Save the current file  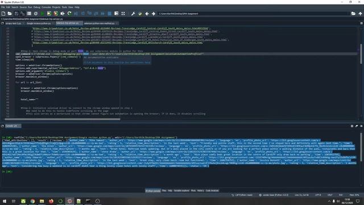[16, 14]
